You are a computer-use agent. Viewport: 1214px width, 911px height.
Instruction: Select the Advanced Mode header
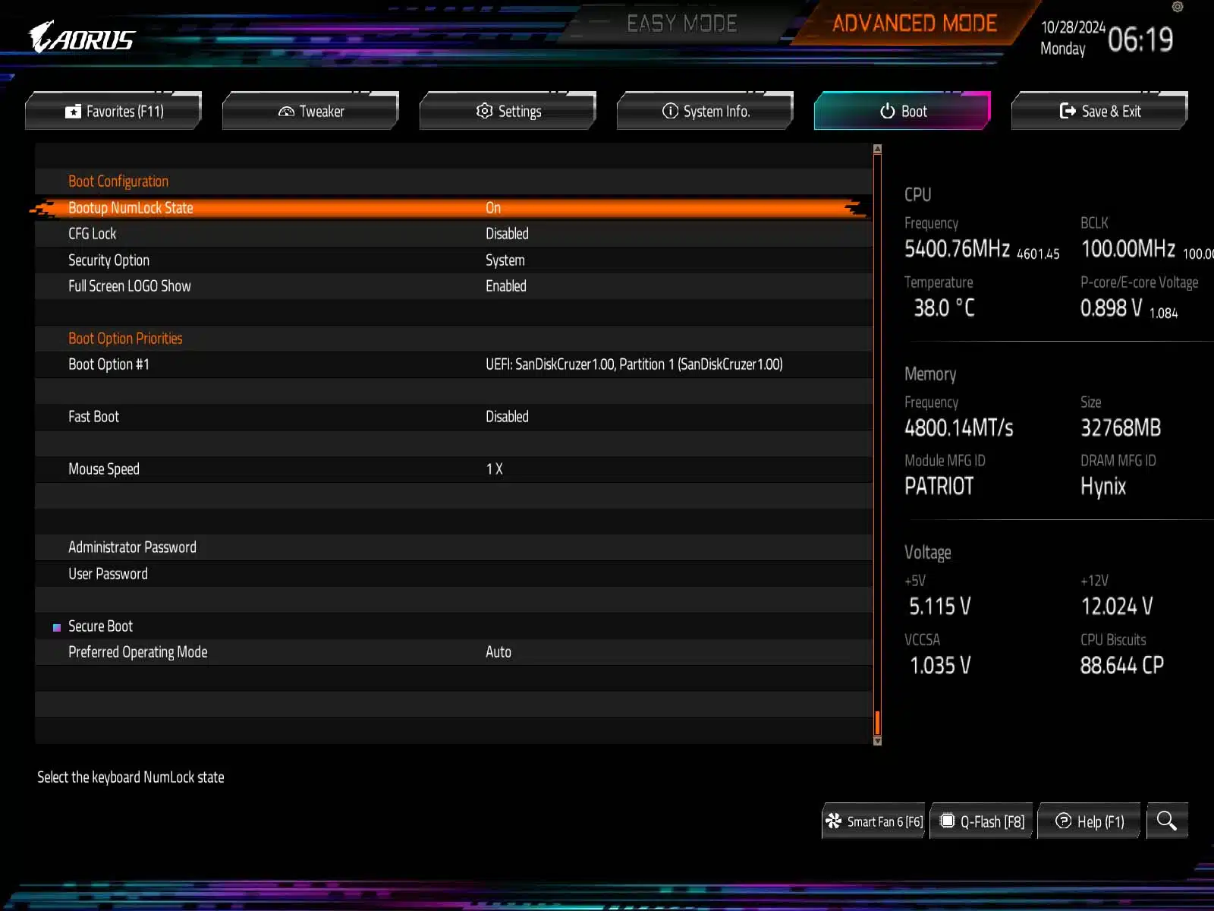(914, 24)
